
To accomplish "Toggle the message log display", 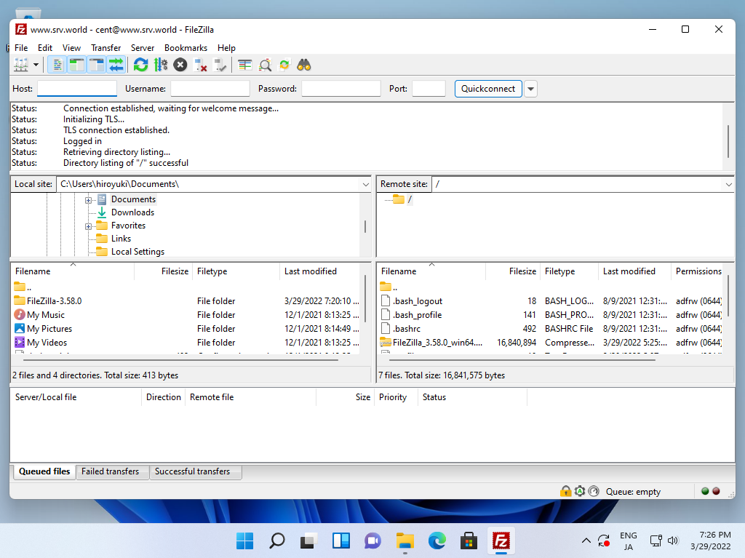I will click(57, 65).
